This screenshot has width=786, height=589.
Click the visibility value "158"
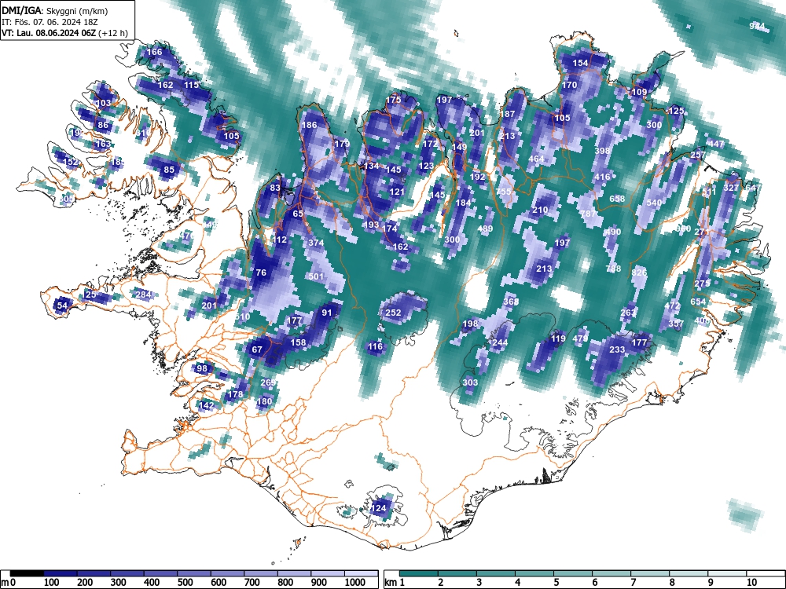298,342
